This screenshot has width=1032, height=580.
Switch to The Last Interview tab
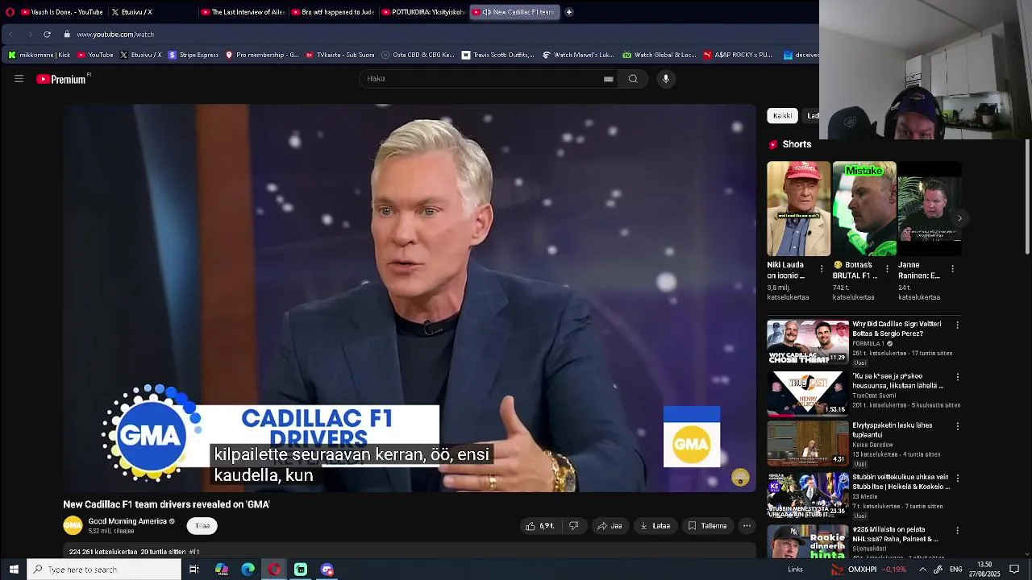click(243, 12)
